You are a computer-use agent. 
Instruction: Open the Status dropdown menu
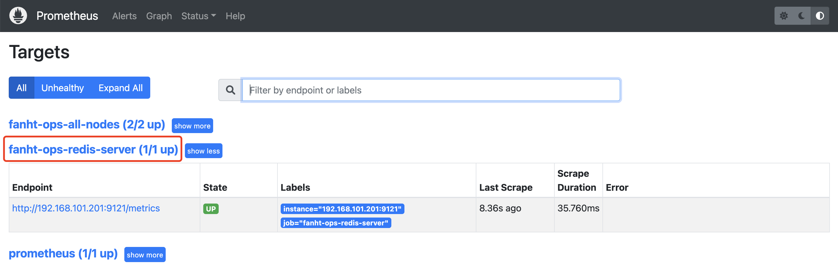[199, 16]
